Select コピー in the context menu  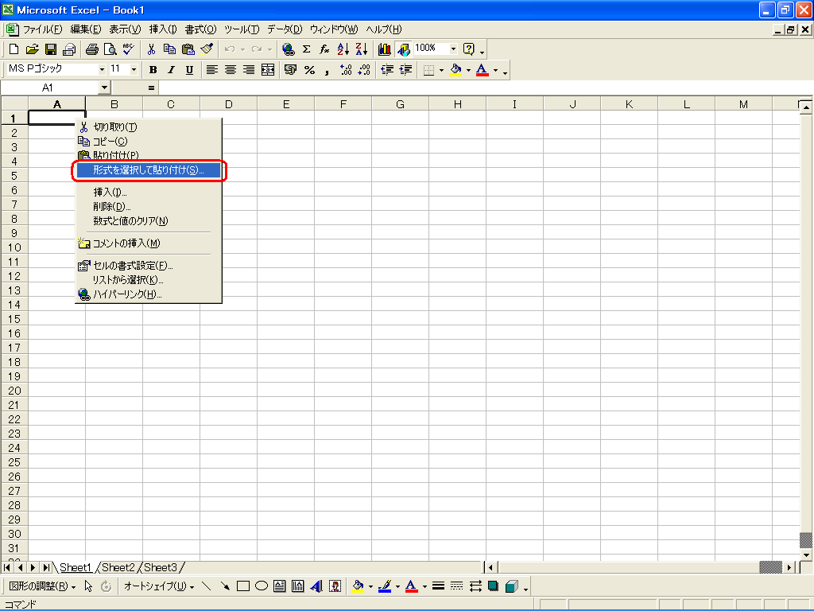pos(149,142)
